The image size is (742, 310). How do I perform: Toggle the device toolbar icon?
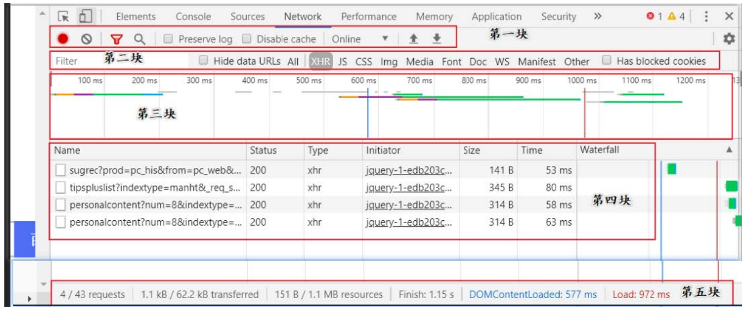(x=84, y=16)
